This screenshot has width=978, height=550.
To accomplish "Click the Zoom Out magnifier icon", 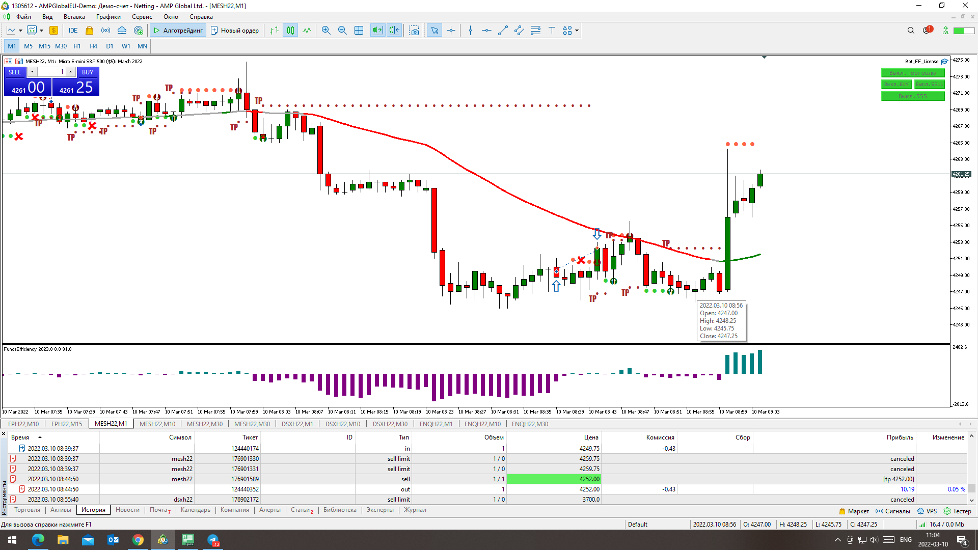I will tap(342, 31).
